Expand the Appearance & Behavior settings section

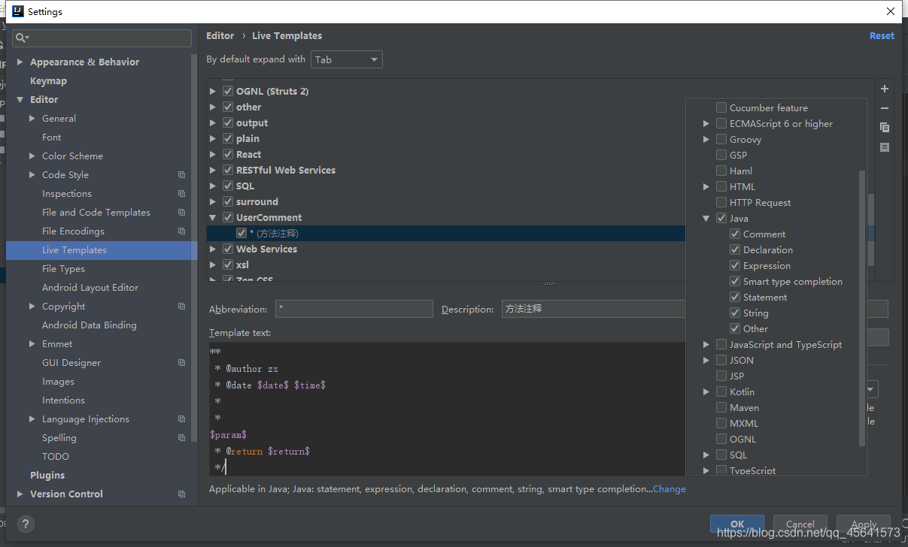20,62
